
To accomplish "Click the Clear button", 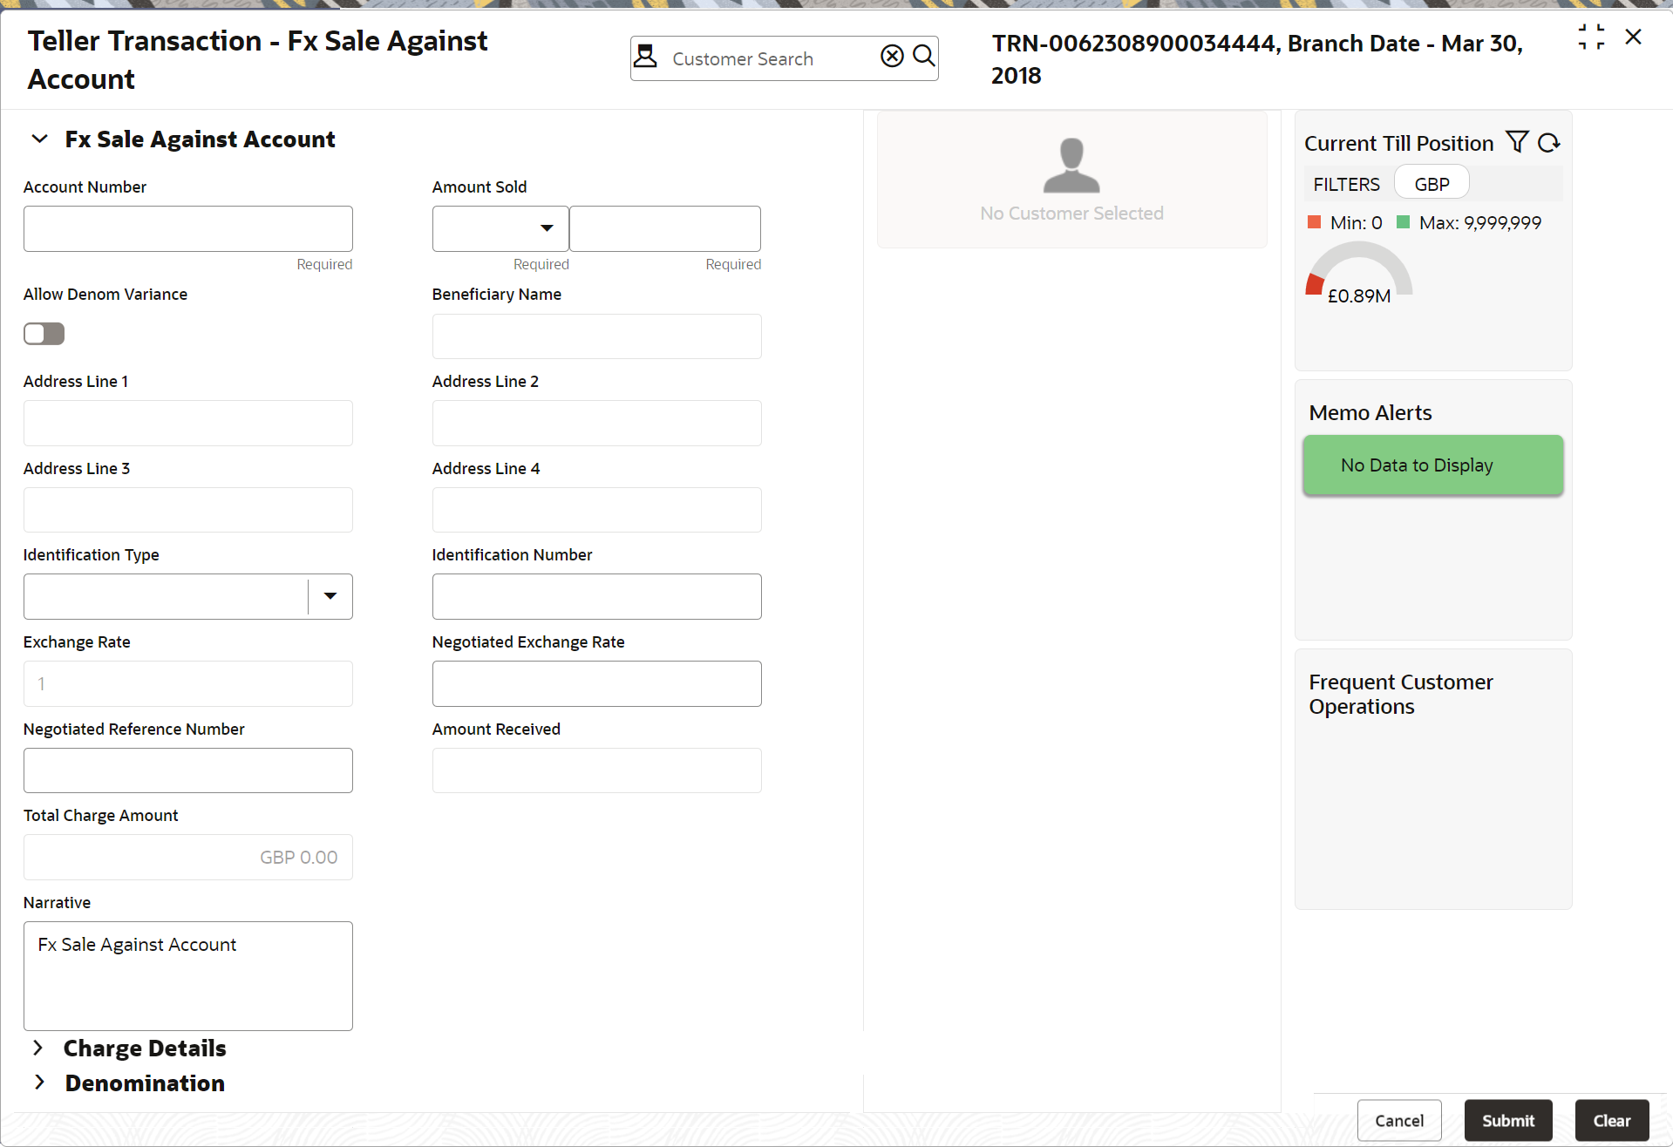I will (1611, 1120).
